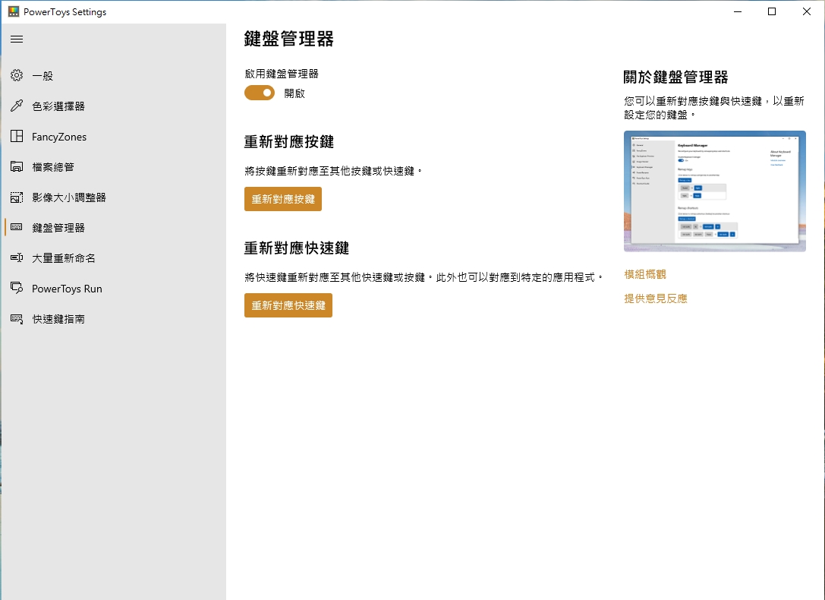Minimize the PowerToys Settings window
This screenshot has width=825, height=600.
coord(738,11)
